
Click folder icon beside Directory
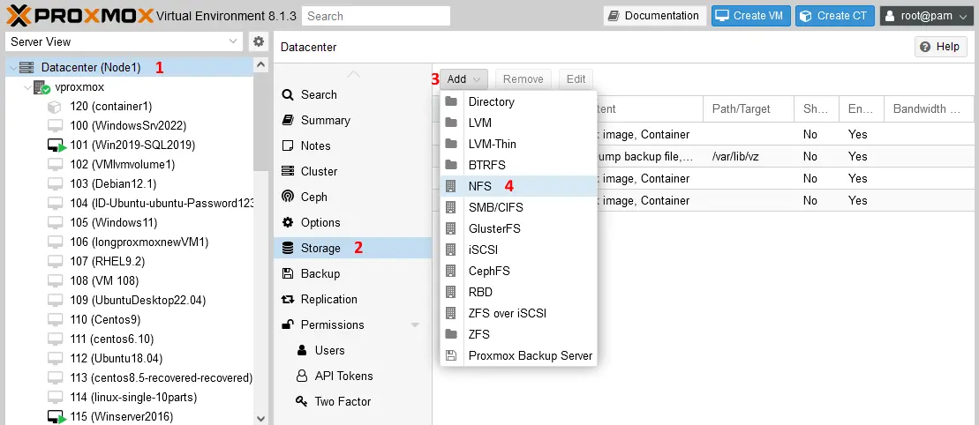point(451,101)
